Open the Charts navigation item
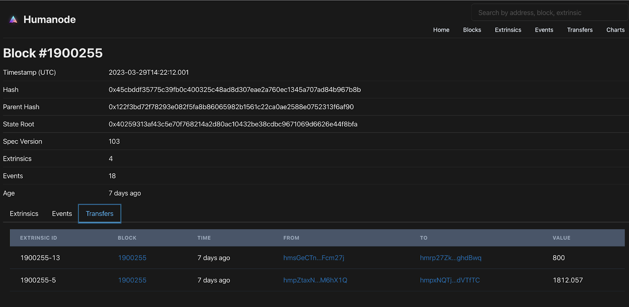This screenshot has width=629, height=307. 616,30
